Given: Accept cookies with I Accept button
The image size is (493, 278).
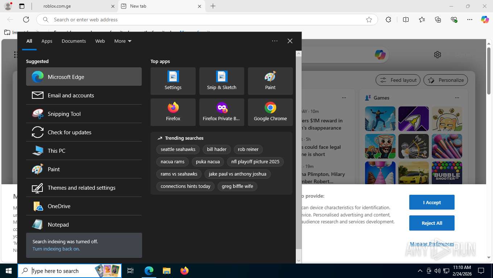Looking at the screenshot, I should pyautogui.click(x=432, y=202).
